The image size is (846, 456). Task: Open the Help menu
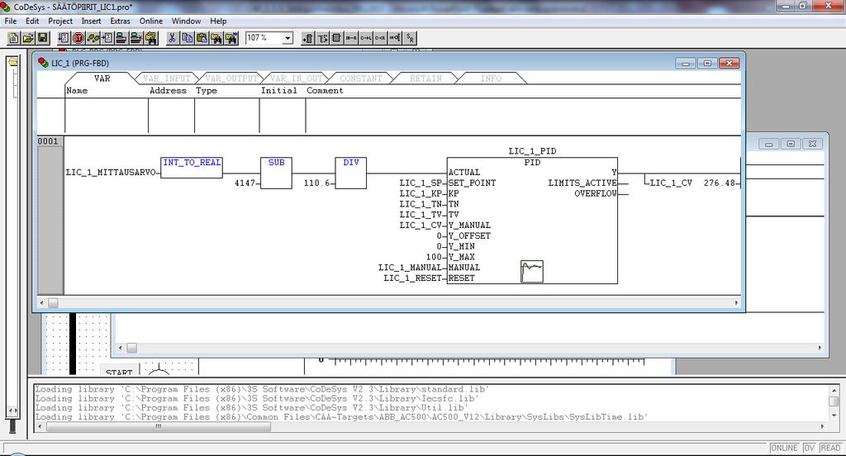click(218, 21)
